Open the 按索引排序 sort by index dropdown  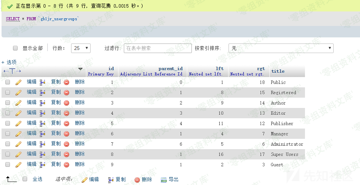pyautogui.click(x=281, y=48)
